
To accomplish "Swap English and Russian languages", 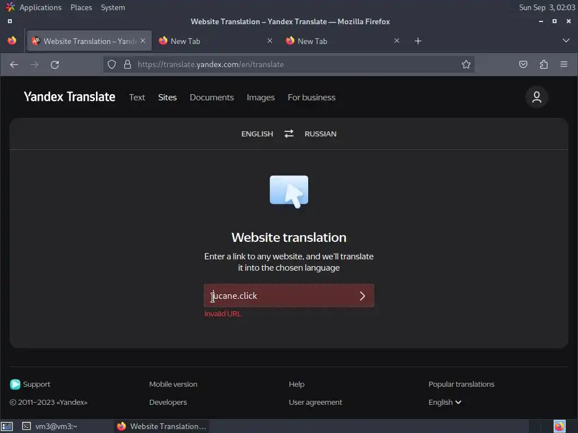I will (289, 134).
